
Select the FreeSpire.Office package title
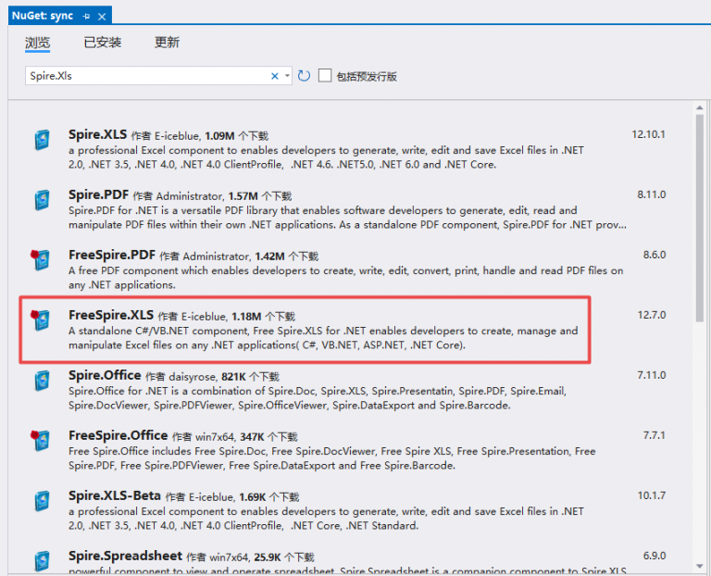click(118, 435)
